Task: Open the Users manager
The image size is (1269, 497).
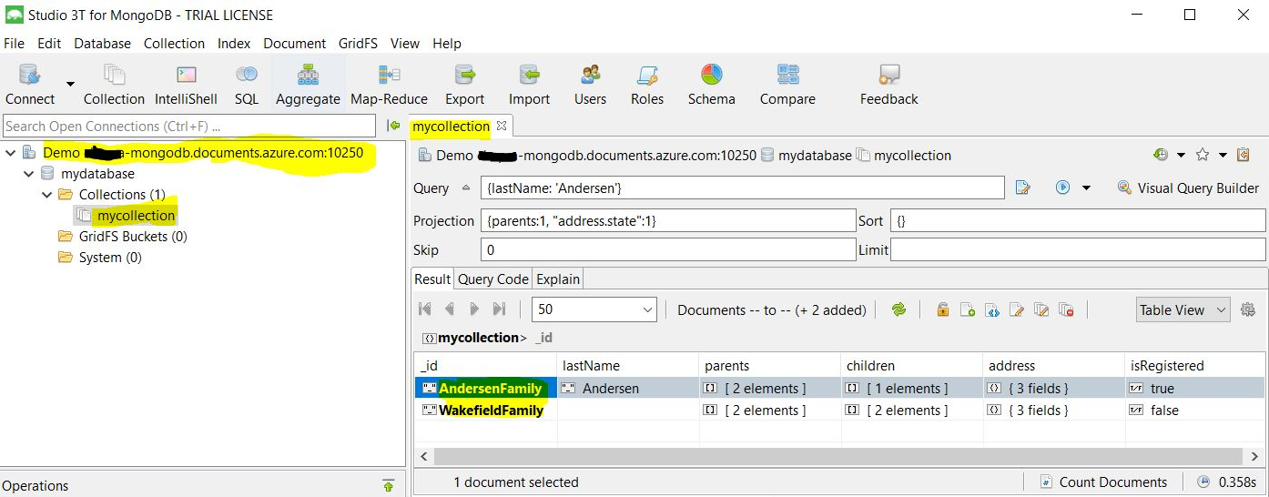Action: [x=590, y=85]
